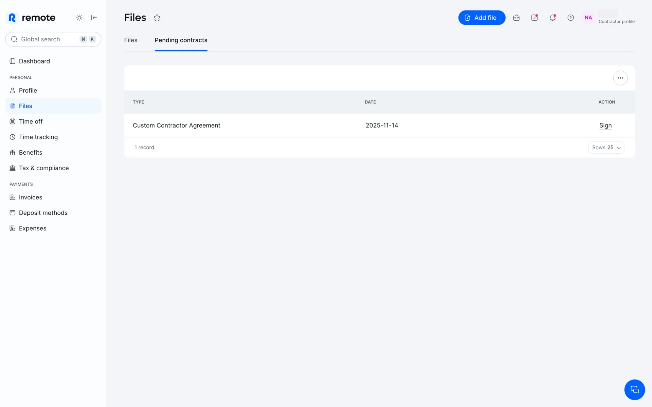Expand the Rows 25 dropdown
The height and width of the screenshot is (407, 652).
click(606, 148)
